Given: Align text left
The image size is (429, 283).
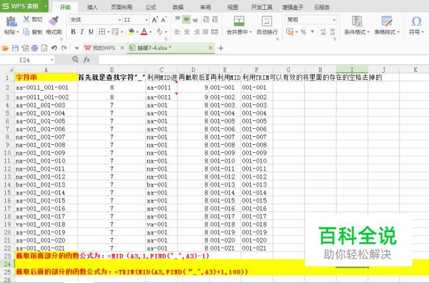Looking at the screenshot, I should pyautogui.click(x=178, y=32).
